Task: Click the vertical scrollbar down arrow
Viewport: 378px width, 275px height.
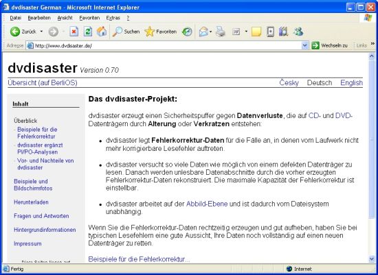Action: [372, 259]
